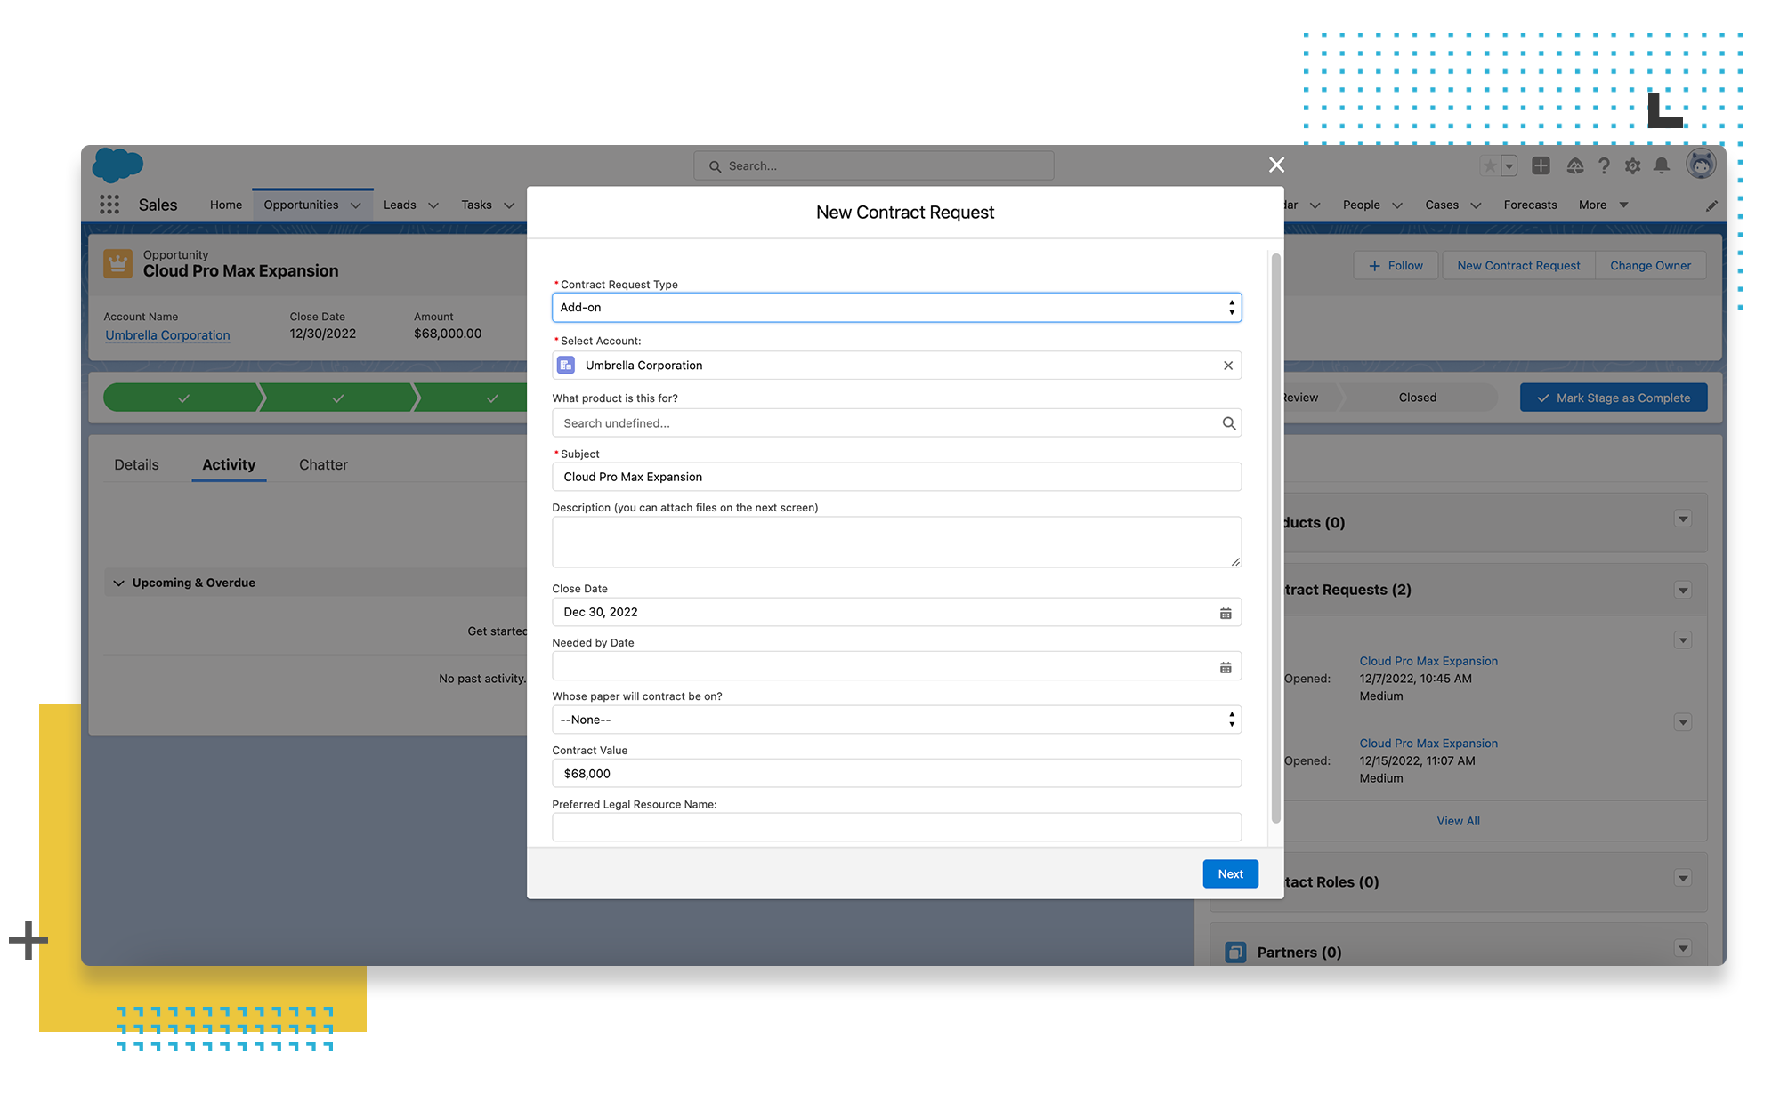Screen dimensions: 1780x1102
Task: Click the Salesforce cloud logo
Action: click(x=117, y=165)
